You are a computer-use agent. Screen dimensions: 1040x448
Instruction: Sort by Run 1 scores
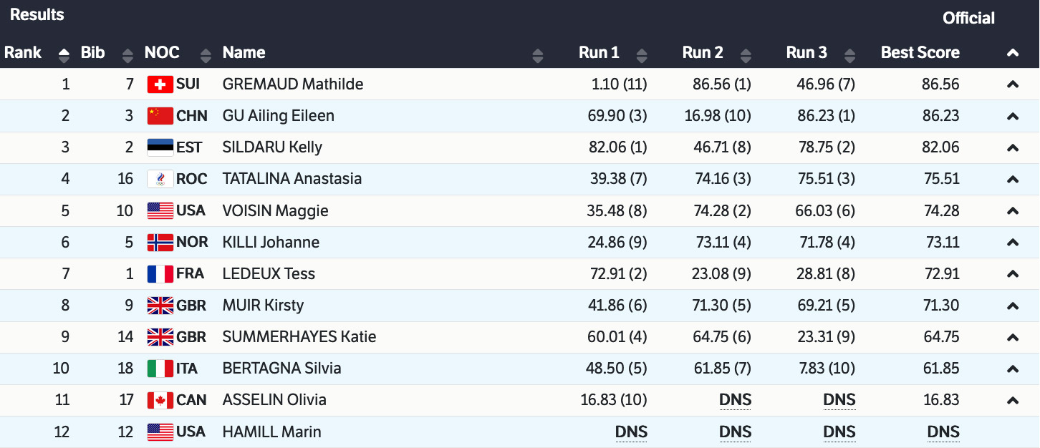641,54
